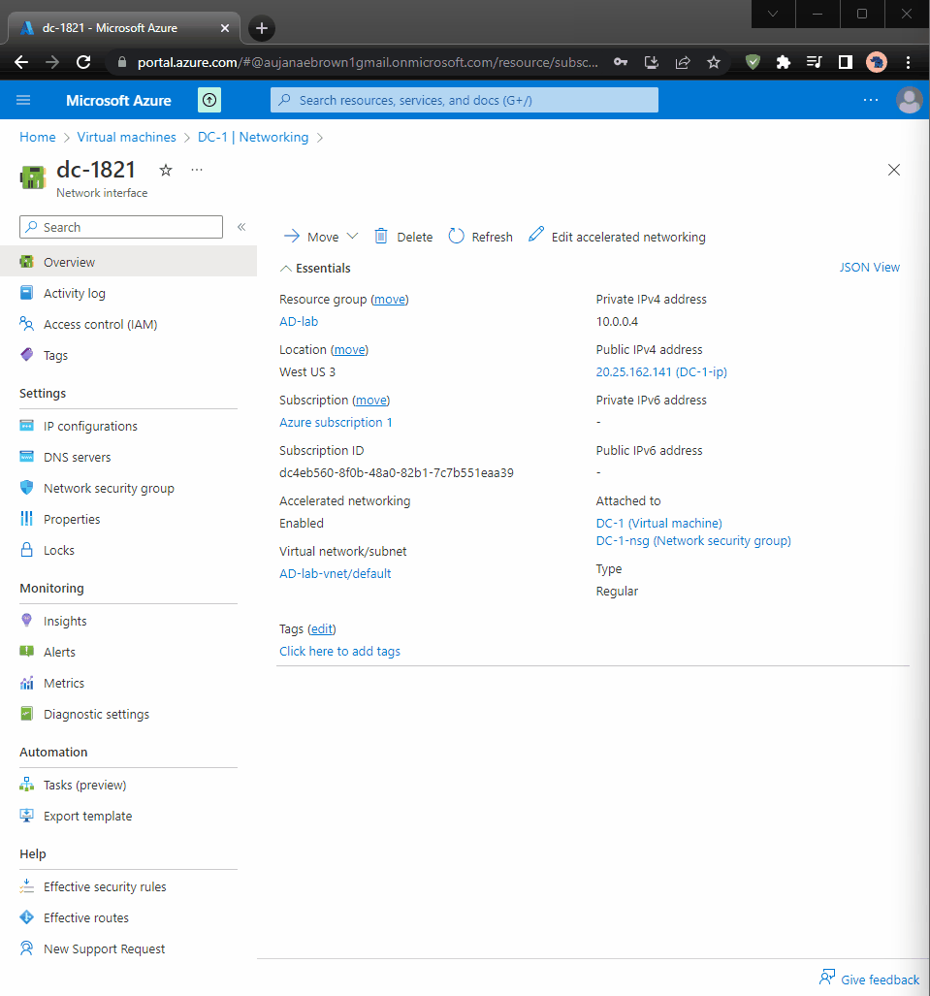Click the browser reload button
The height and width of the screenshot is (996, 930).
83,62
